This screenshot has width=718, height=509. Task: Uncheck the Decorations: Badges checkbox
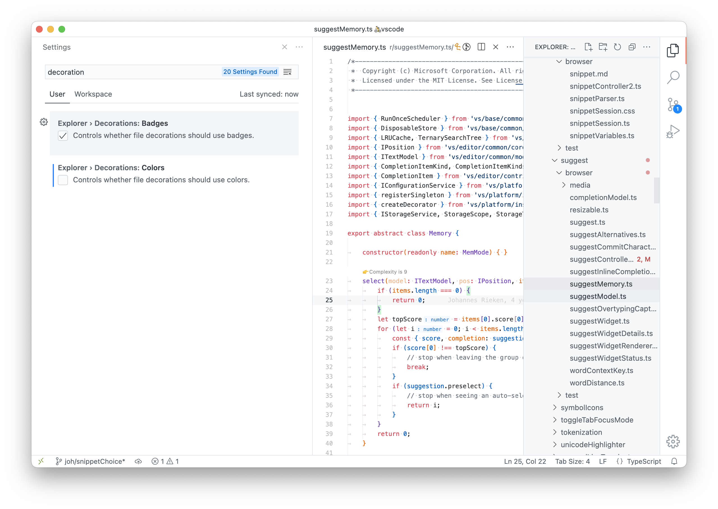coord(63,135)
